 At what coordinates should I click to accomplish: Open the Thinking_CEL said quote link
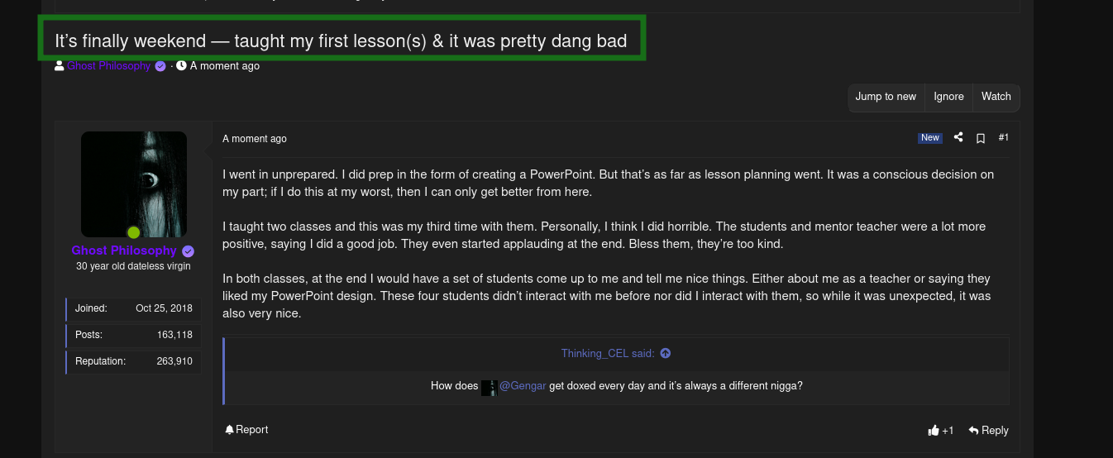608,353
